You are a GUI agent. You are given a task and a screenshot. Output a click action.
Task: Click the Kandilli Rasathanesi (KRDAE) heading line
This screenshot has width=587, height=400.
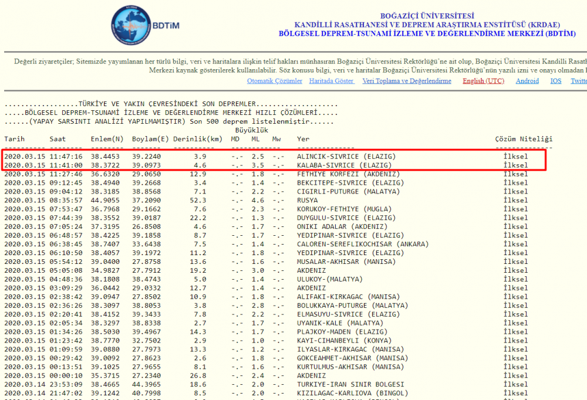click(427, 25)
